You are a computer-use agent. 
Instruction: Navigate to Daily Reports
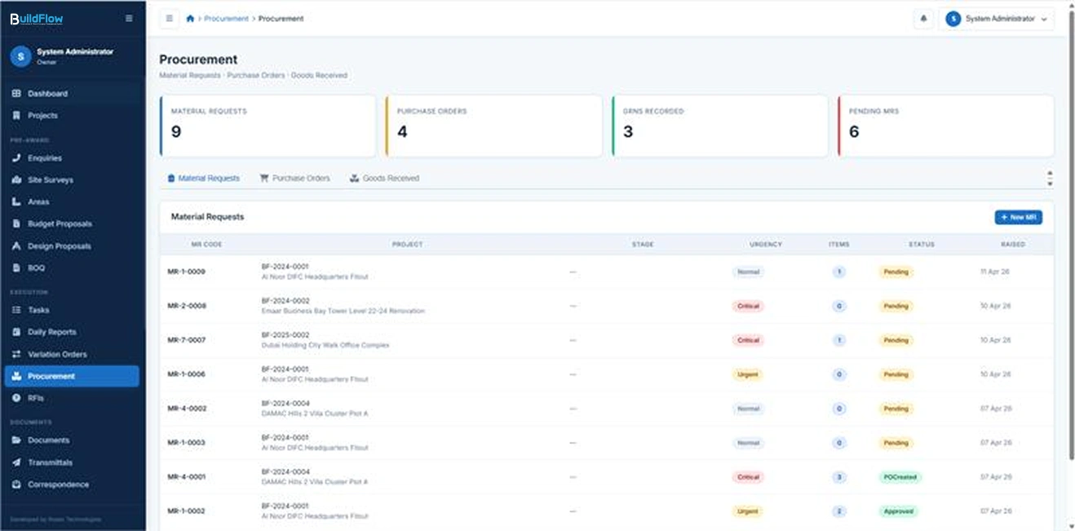tap(51, 332)
